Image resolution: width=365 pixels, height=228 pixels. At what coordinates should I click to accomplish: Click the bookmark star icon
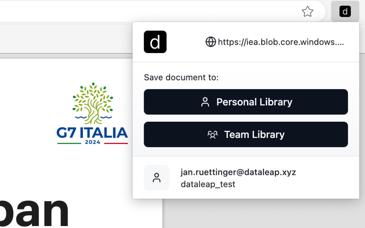click(x=307, y=12)
